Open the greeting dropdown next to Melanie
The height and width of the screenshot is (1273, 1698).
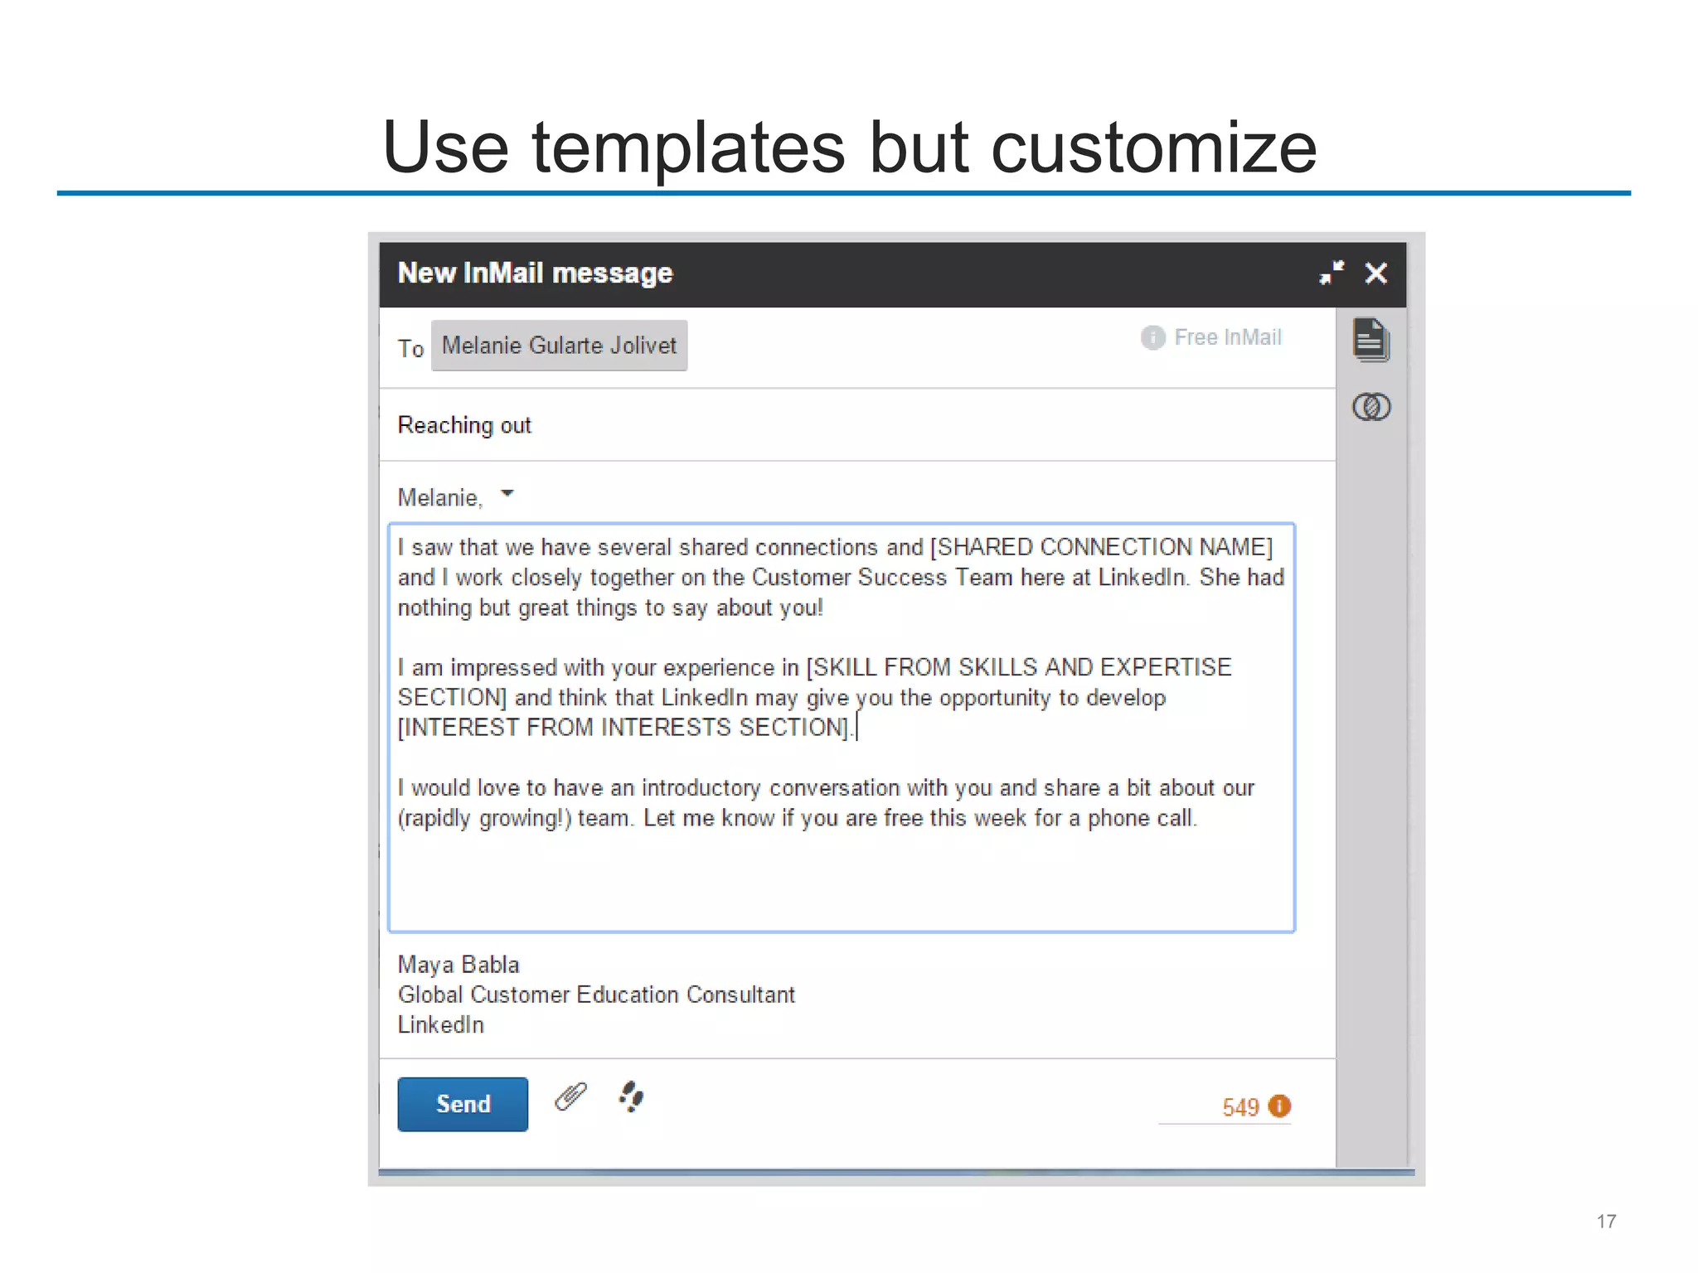[507, 494]
